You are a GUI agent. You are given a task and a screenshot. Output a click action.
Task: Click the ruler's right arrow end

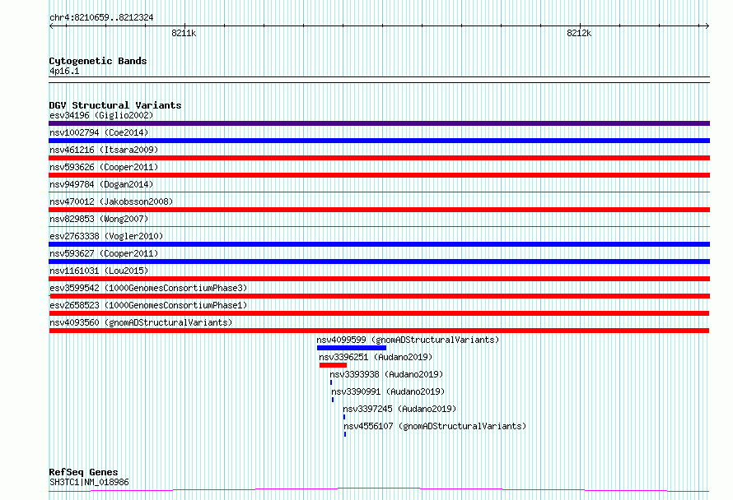pos(707,26)
